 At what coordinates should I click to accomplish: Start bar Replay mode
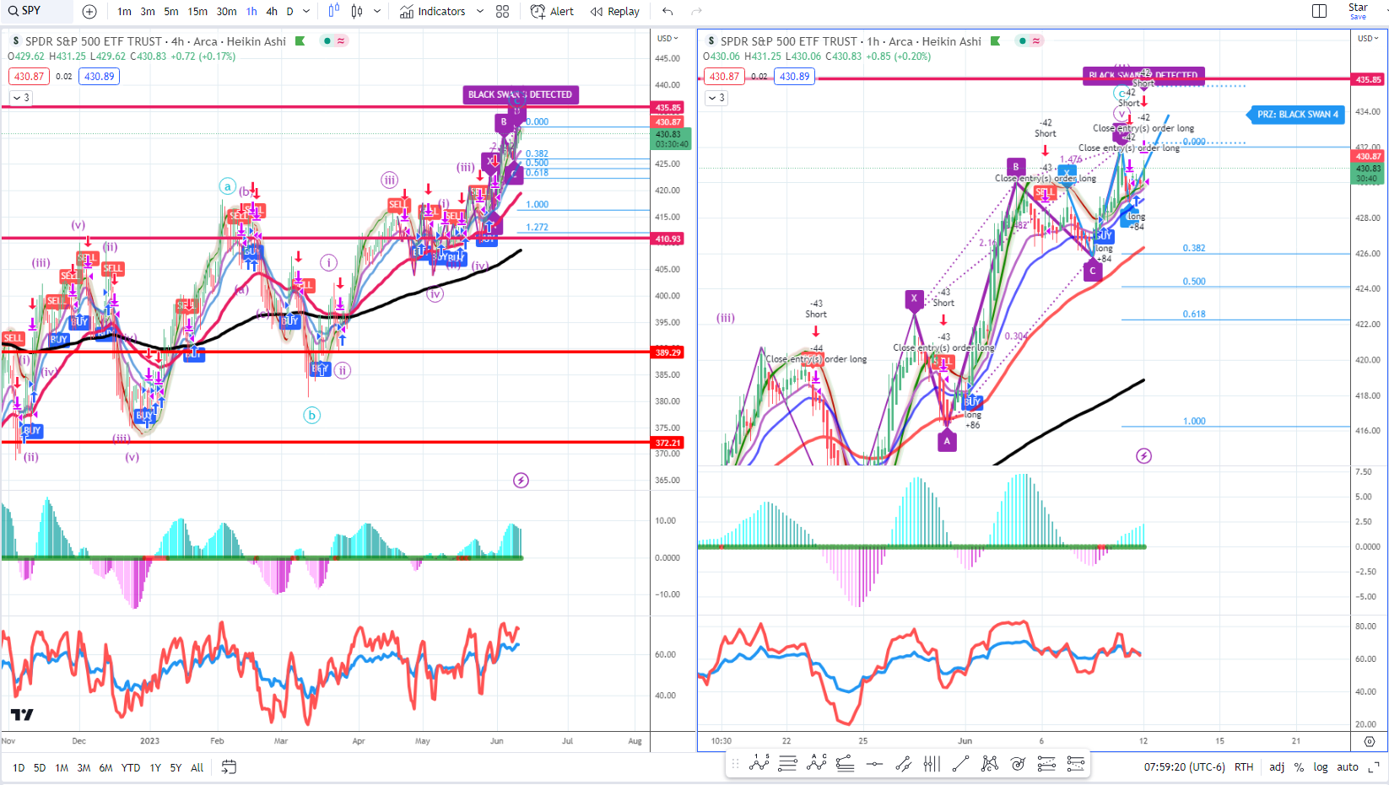[x=614, y=12]
